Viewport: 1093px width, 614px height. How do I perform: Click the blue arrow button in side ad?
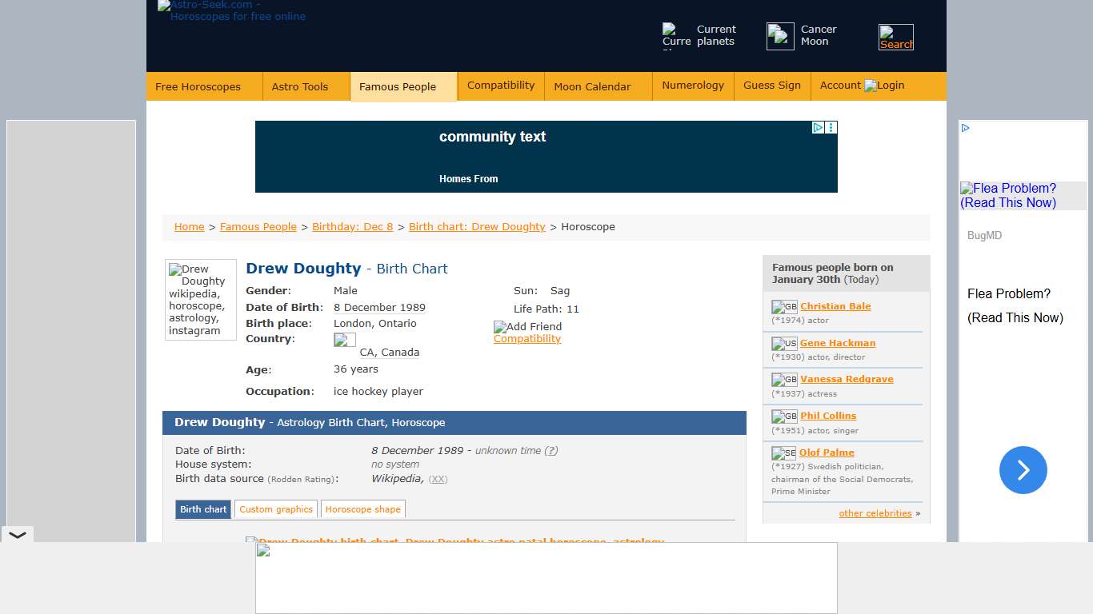pyautogui.click(x=1023, y=470)
